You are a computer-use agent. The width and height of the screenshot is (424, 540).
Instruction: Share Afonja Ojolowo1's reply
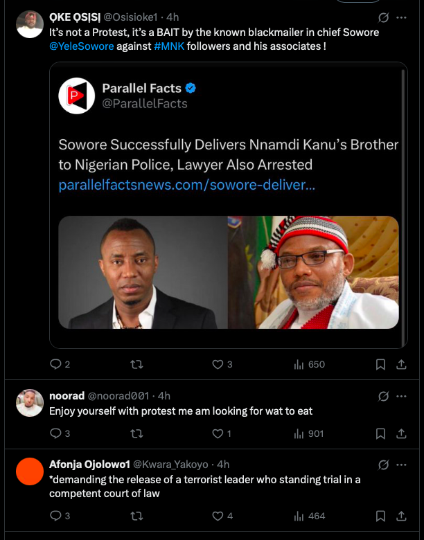401,516
